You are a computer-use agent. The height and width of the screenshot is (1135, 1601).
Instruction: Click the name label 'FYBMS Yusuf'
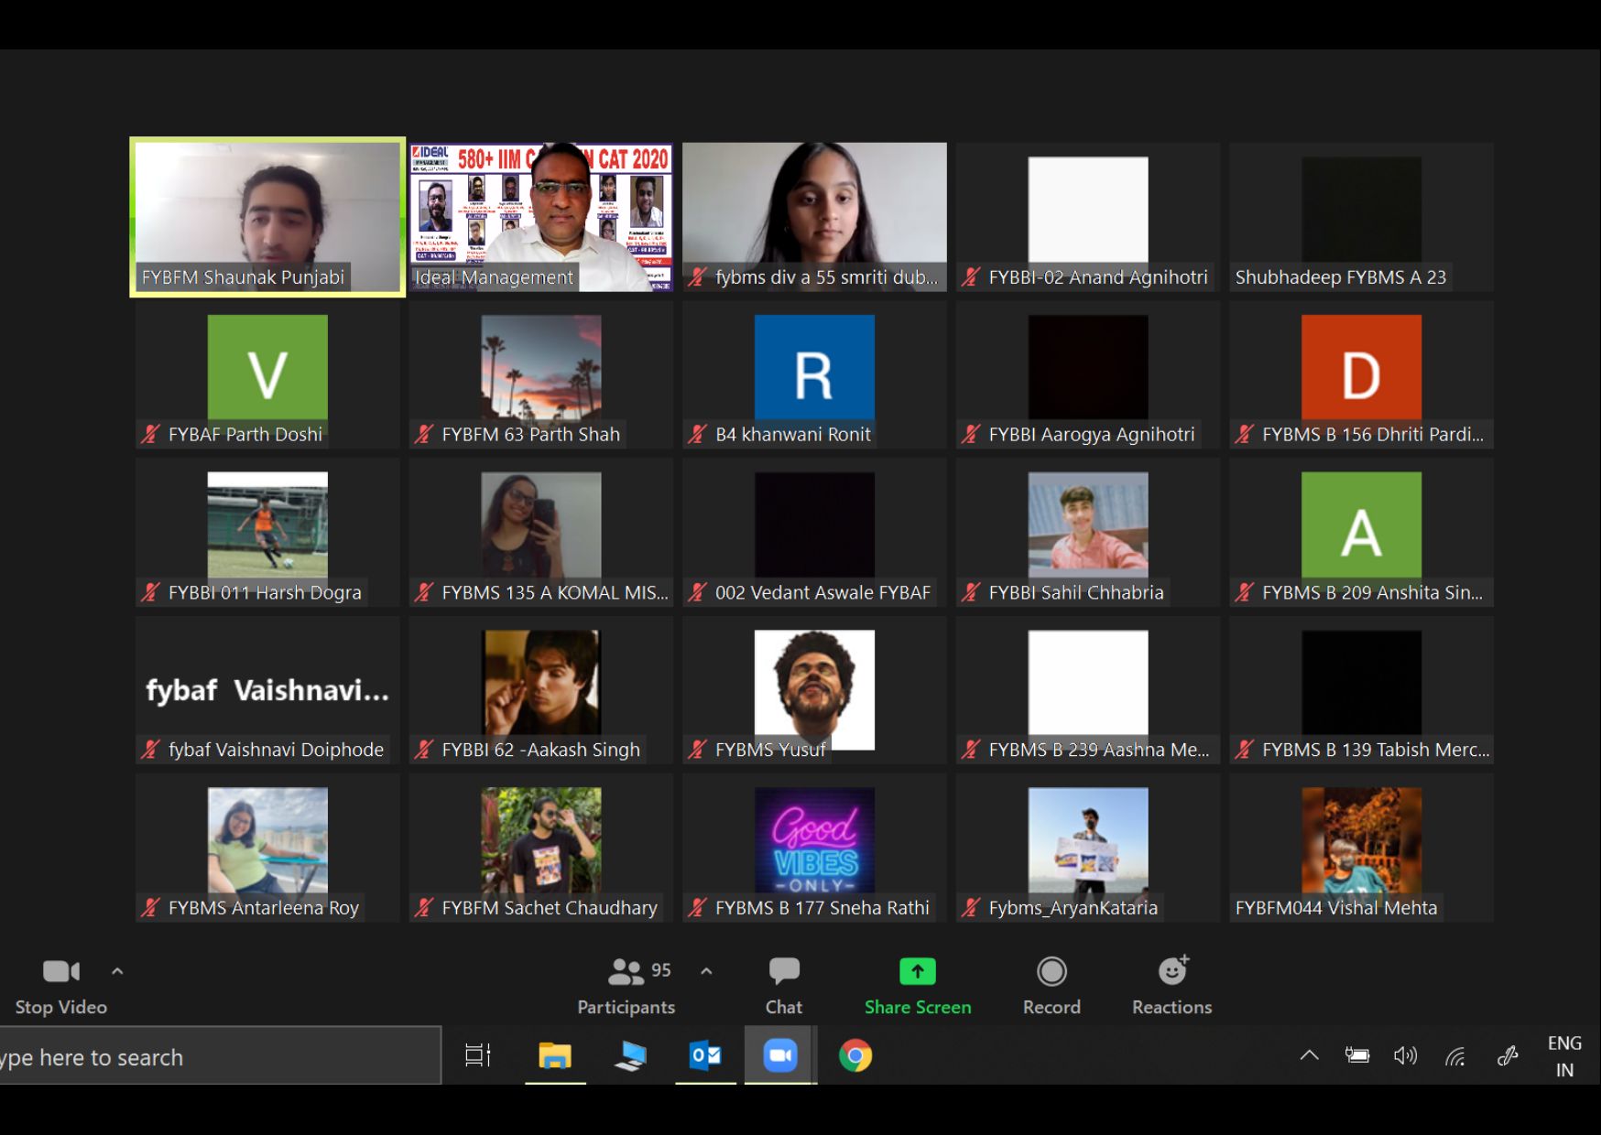click(x=770, y=750)
